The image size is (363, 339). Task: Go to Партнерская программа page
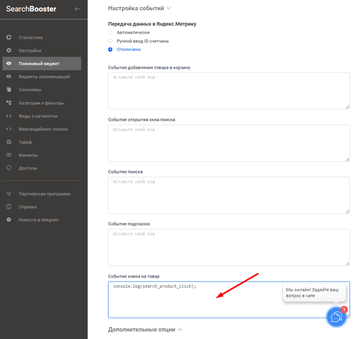44,194
